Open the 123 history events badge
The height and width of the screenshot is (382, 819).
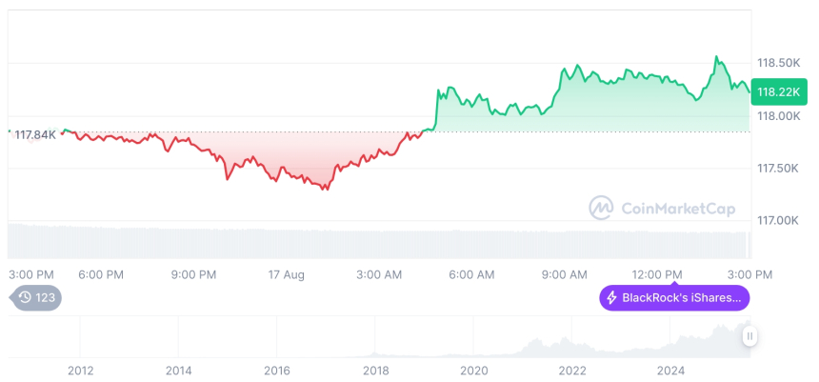point(36,298)
